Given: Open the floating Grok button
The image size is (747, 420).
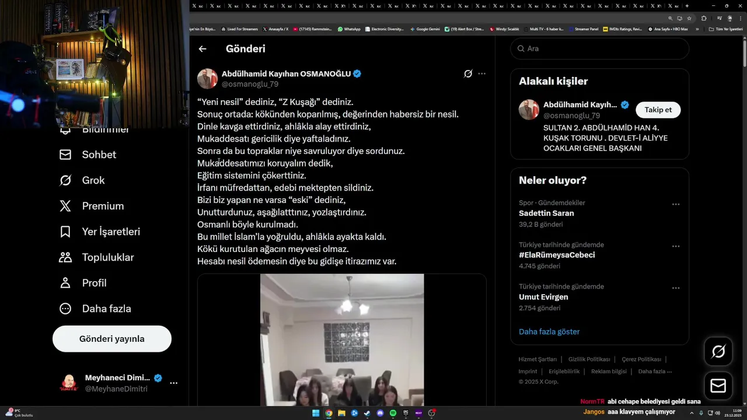Looking at the screenshot, I should click(x=718, y=351).
